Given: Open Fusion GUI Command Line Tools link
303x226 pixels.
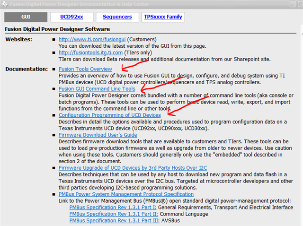Looking at the screenshot, I should click(97, 89).
